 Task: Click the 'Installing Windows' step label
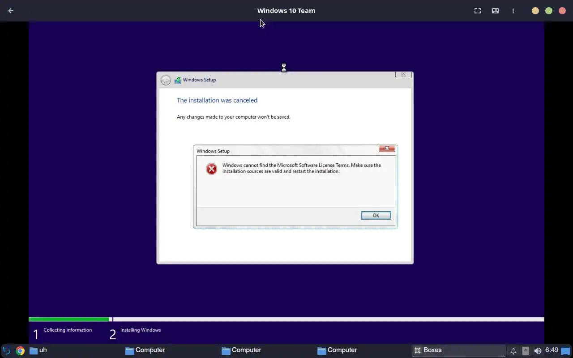pos(141,330)
